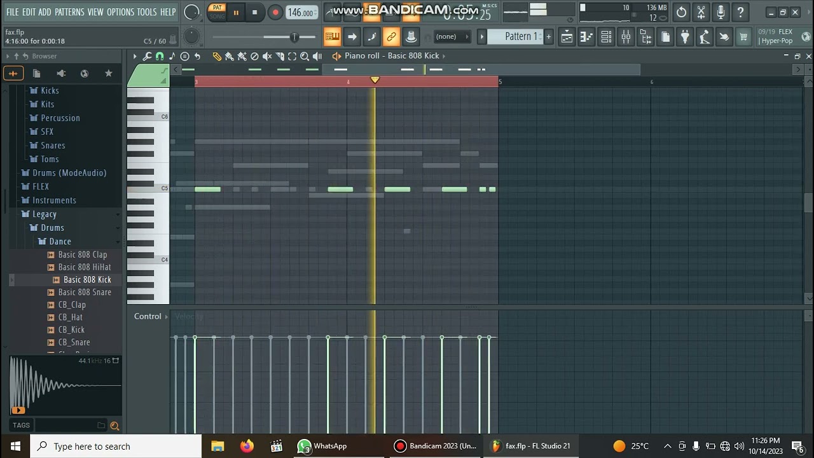Open the plugin database plug icon

coord(685,37)
